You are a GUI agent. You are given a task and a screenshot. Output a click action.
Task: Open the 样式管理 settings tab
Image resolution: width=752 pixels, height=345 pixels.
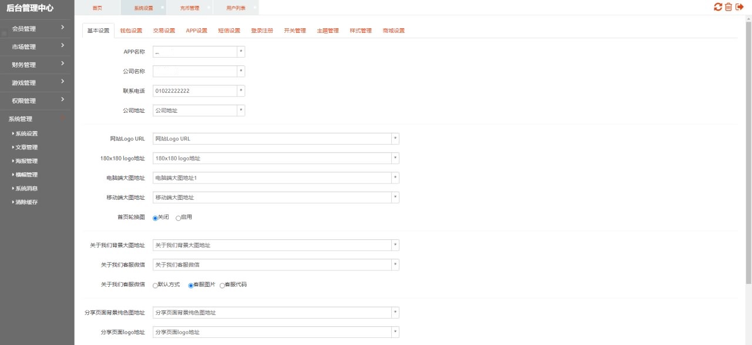click(x=361, y=31)
